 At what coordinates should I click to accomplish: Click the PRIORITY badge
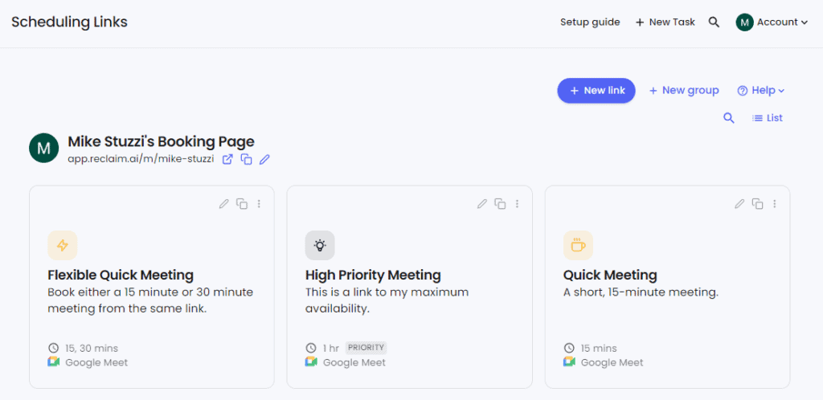(x=366, y=347)
